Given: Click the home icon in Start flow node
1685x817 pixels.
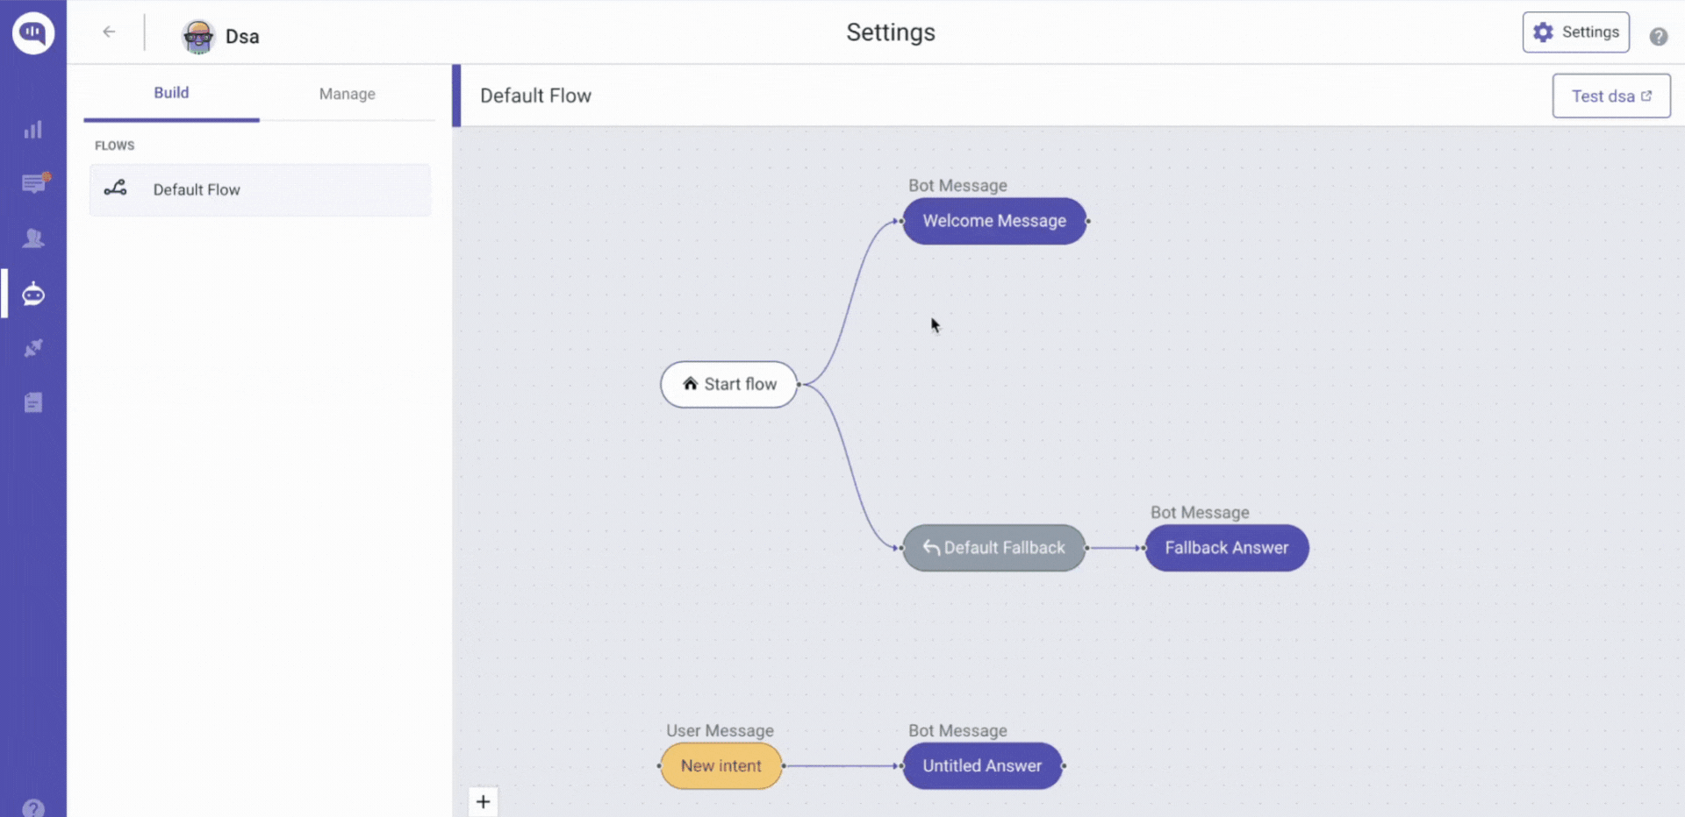Looking at the screenshot, I should pyautogui.click(x=690, y=383).
